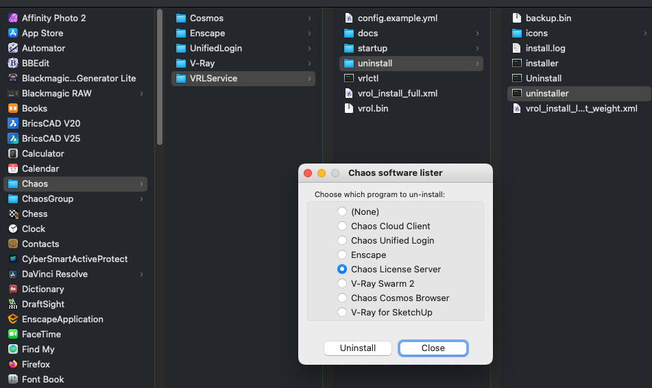This screenshot has height=388, width=652.
Task: Select the V-Ray Swarm 2 radio button
Action: 342,283
